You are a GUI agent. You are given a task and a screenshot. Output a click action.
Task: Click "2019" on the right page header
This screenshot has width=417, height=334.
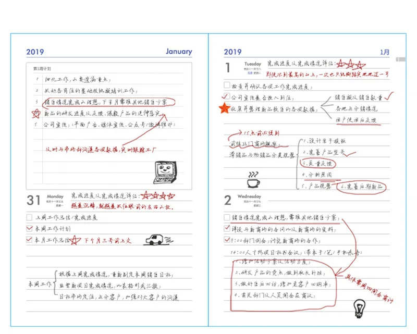[232, 52]
